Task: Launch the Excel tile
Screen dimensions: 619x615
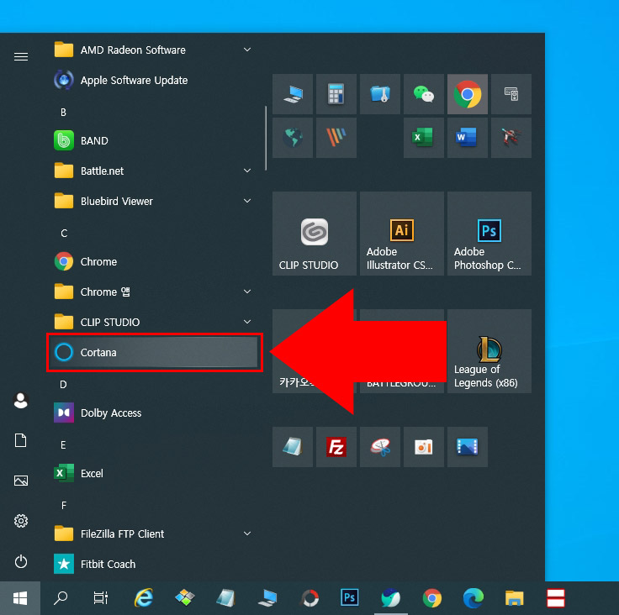Action: [x=424, y=138]
